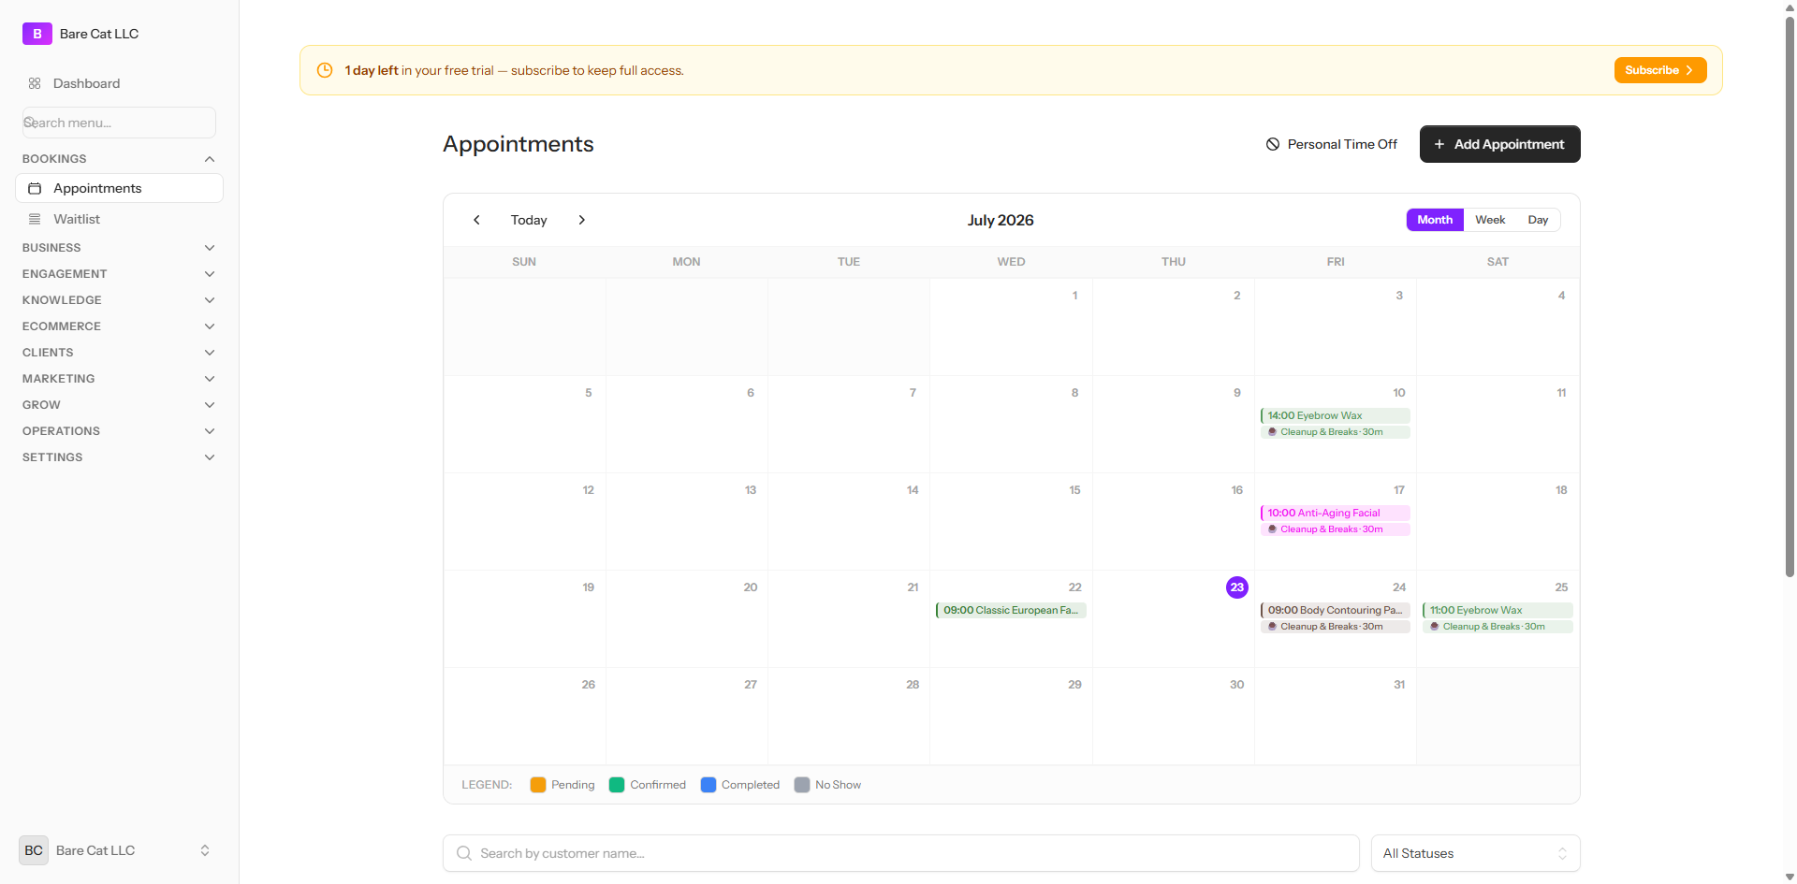This screenshot has height=884, width=1797.
Task: Open the Waitlist menu item
Action: 119,219
